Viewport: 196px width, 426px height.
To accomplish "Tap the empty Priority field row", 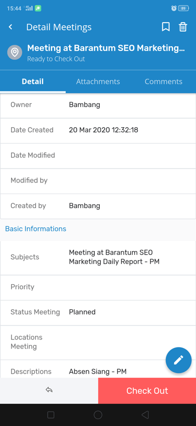I will (x=98, y=287).
